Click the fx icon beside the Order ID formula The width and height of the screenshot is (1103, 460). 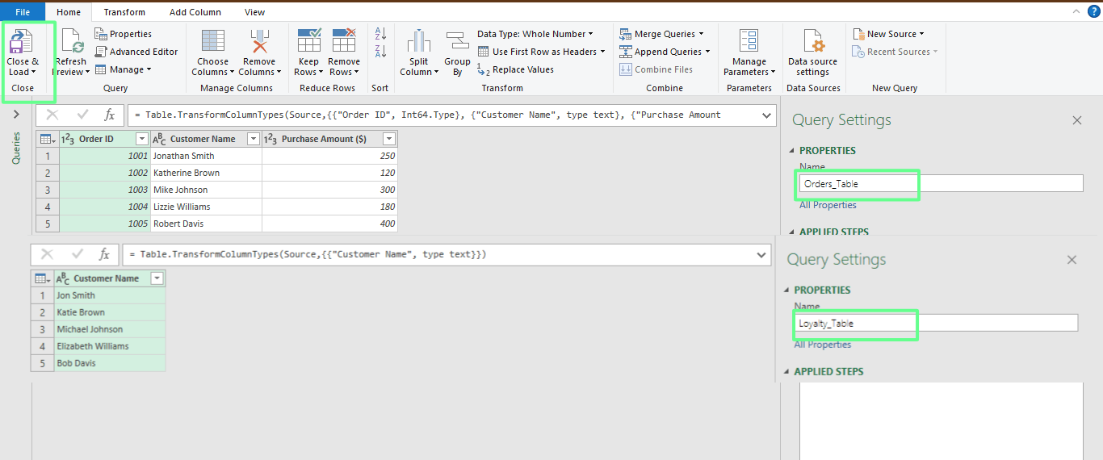pyautogui.click(x=110, y=115)
